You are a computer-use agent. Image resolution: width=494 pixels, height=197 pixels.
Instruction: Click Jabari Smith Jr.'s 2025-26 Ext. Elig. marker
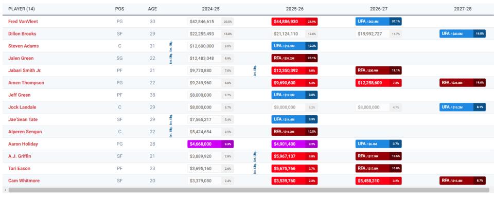(x=255, y=70)
